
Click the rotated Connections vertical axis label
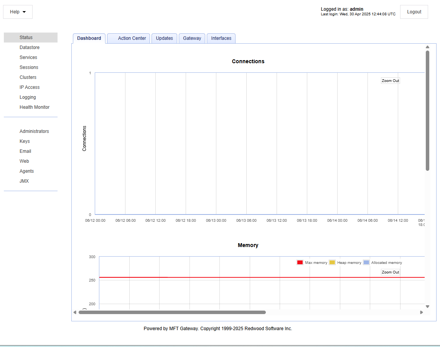click(84, 138)
